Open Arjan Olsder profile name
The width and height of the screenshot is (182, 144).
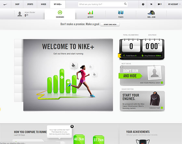tap(30, 12)
